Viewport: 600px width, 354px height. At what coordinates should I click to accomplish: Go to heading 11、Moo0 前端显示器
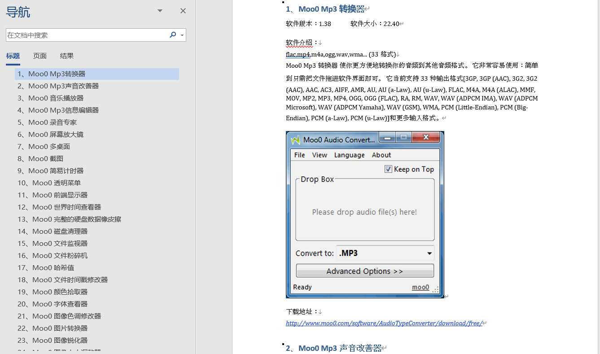click(53, 195)
